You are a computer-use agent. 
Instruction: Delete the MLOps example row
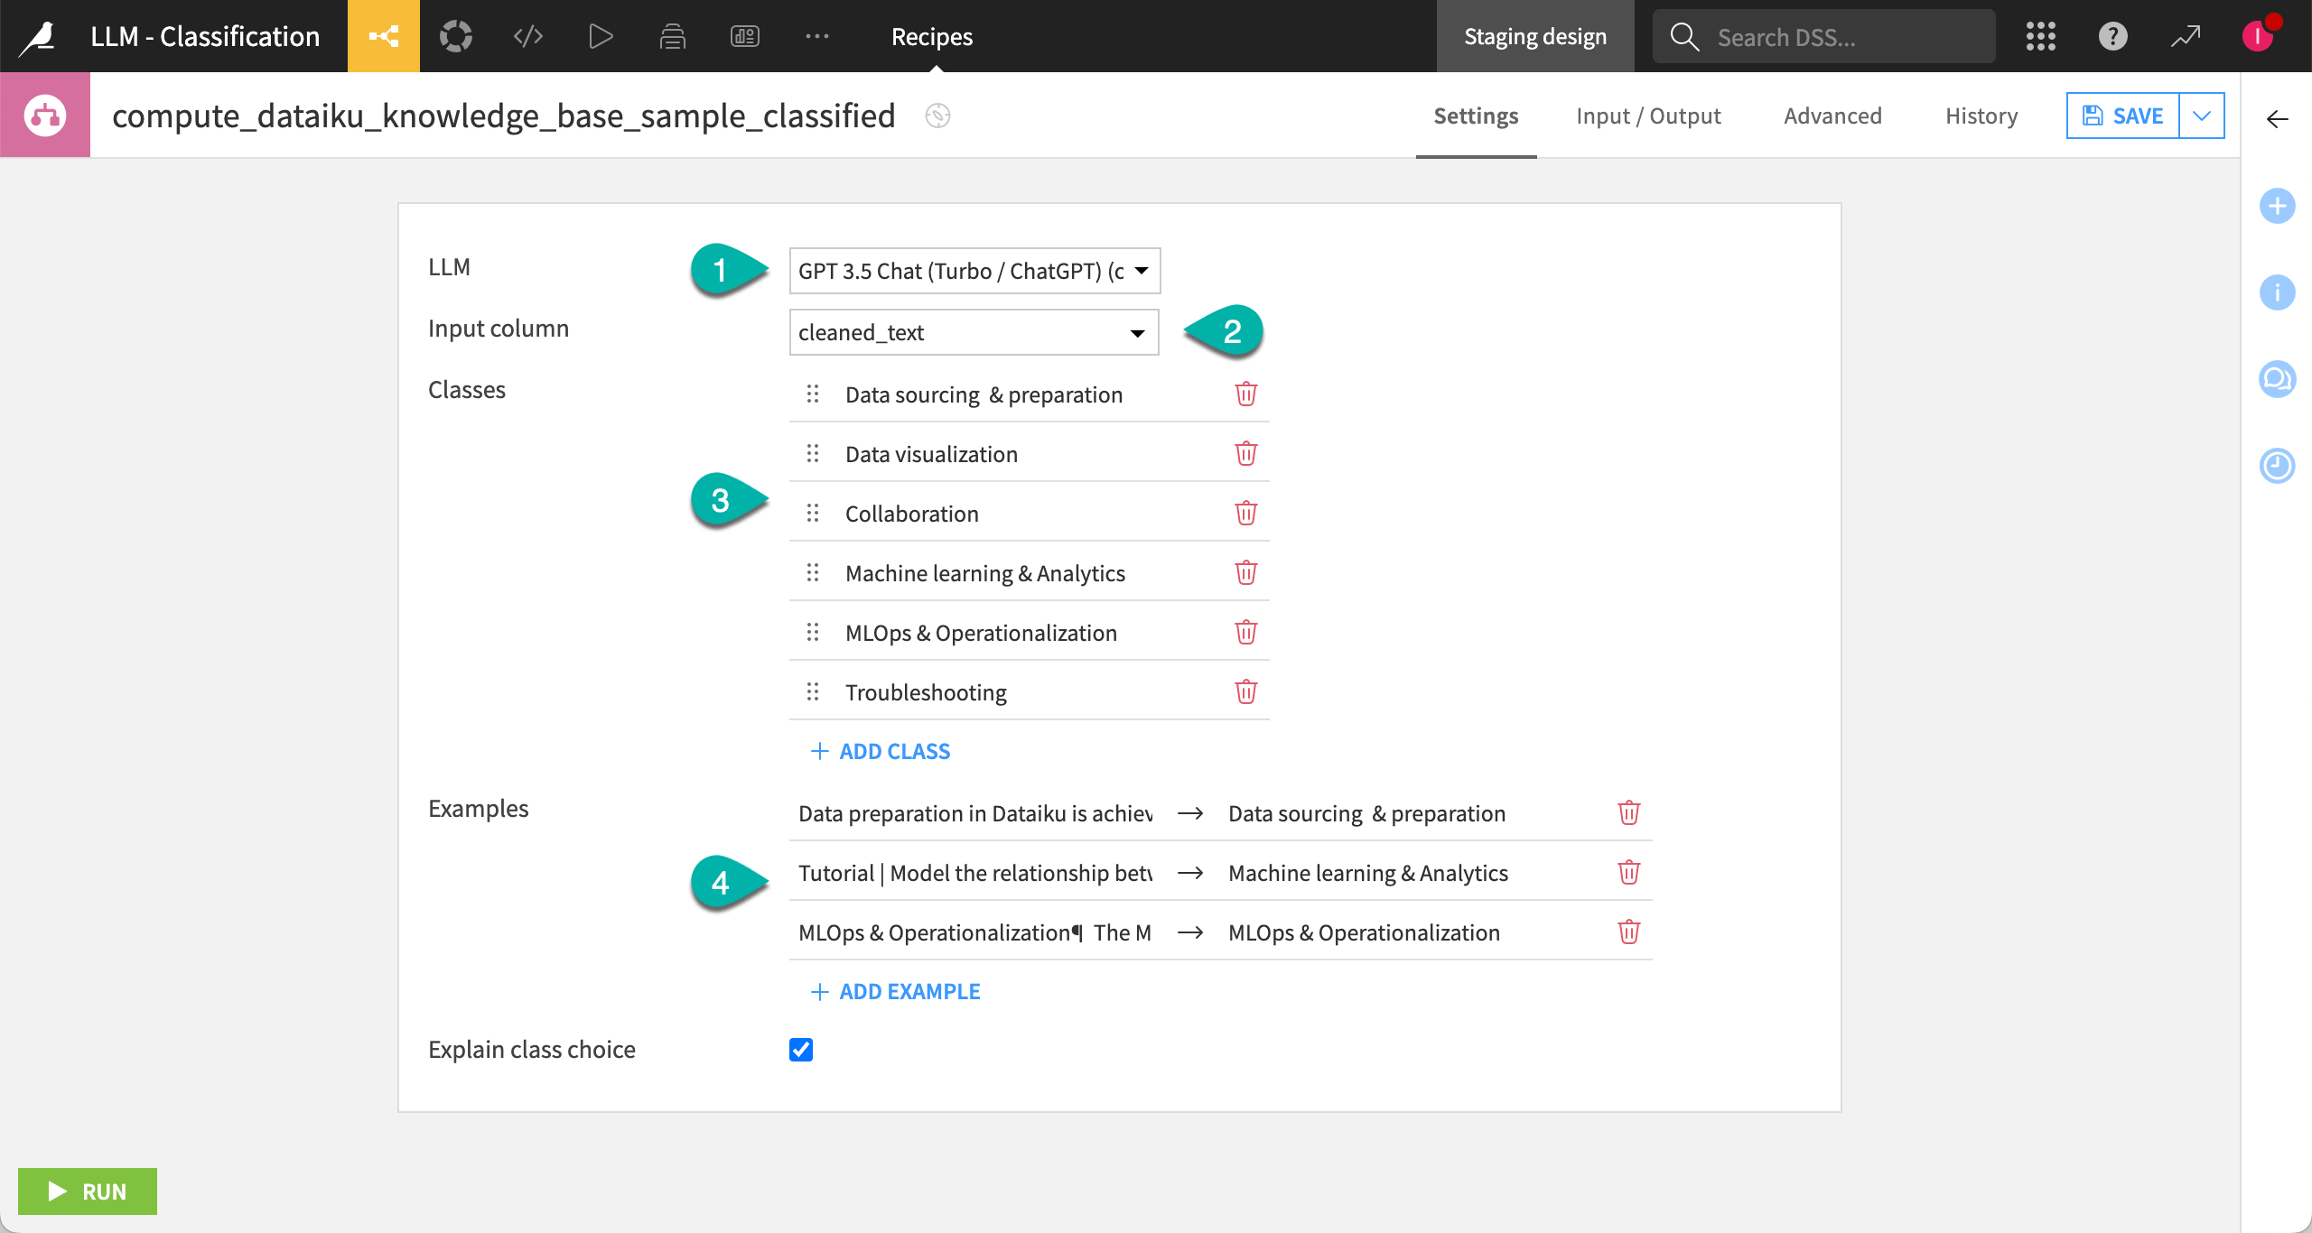pyautogui.click(x=1628, y=932)
